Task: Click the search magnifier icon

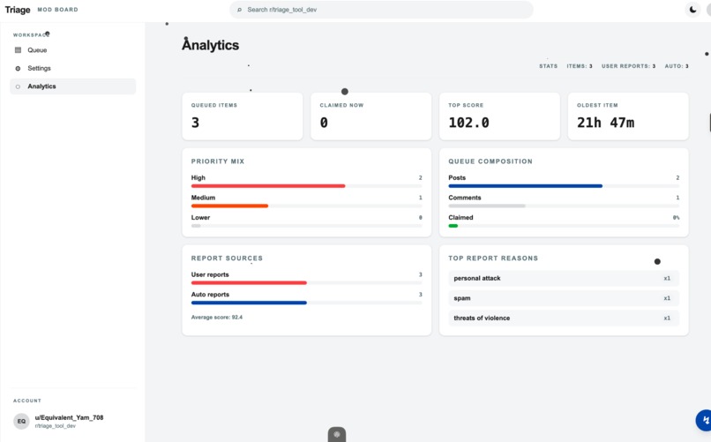Action: point(239,10)
